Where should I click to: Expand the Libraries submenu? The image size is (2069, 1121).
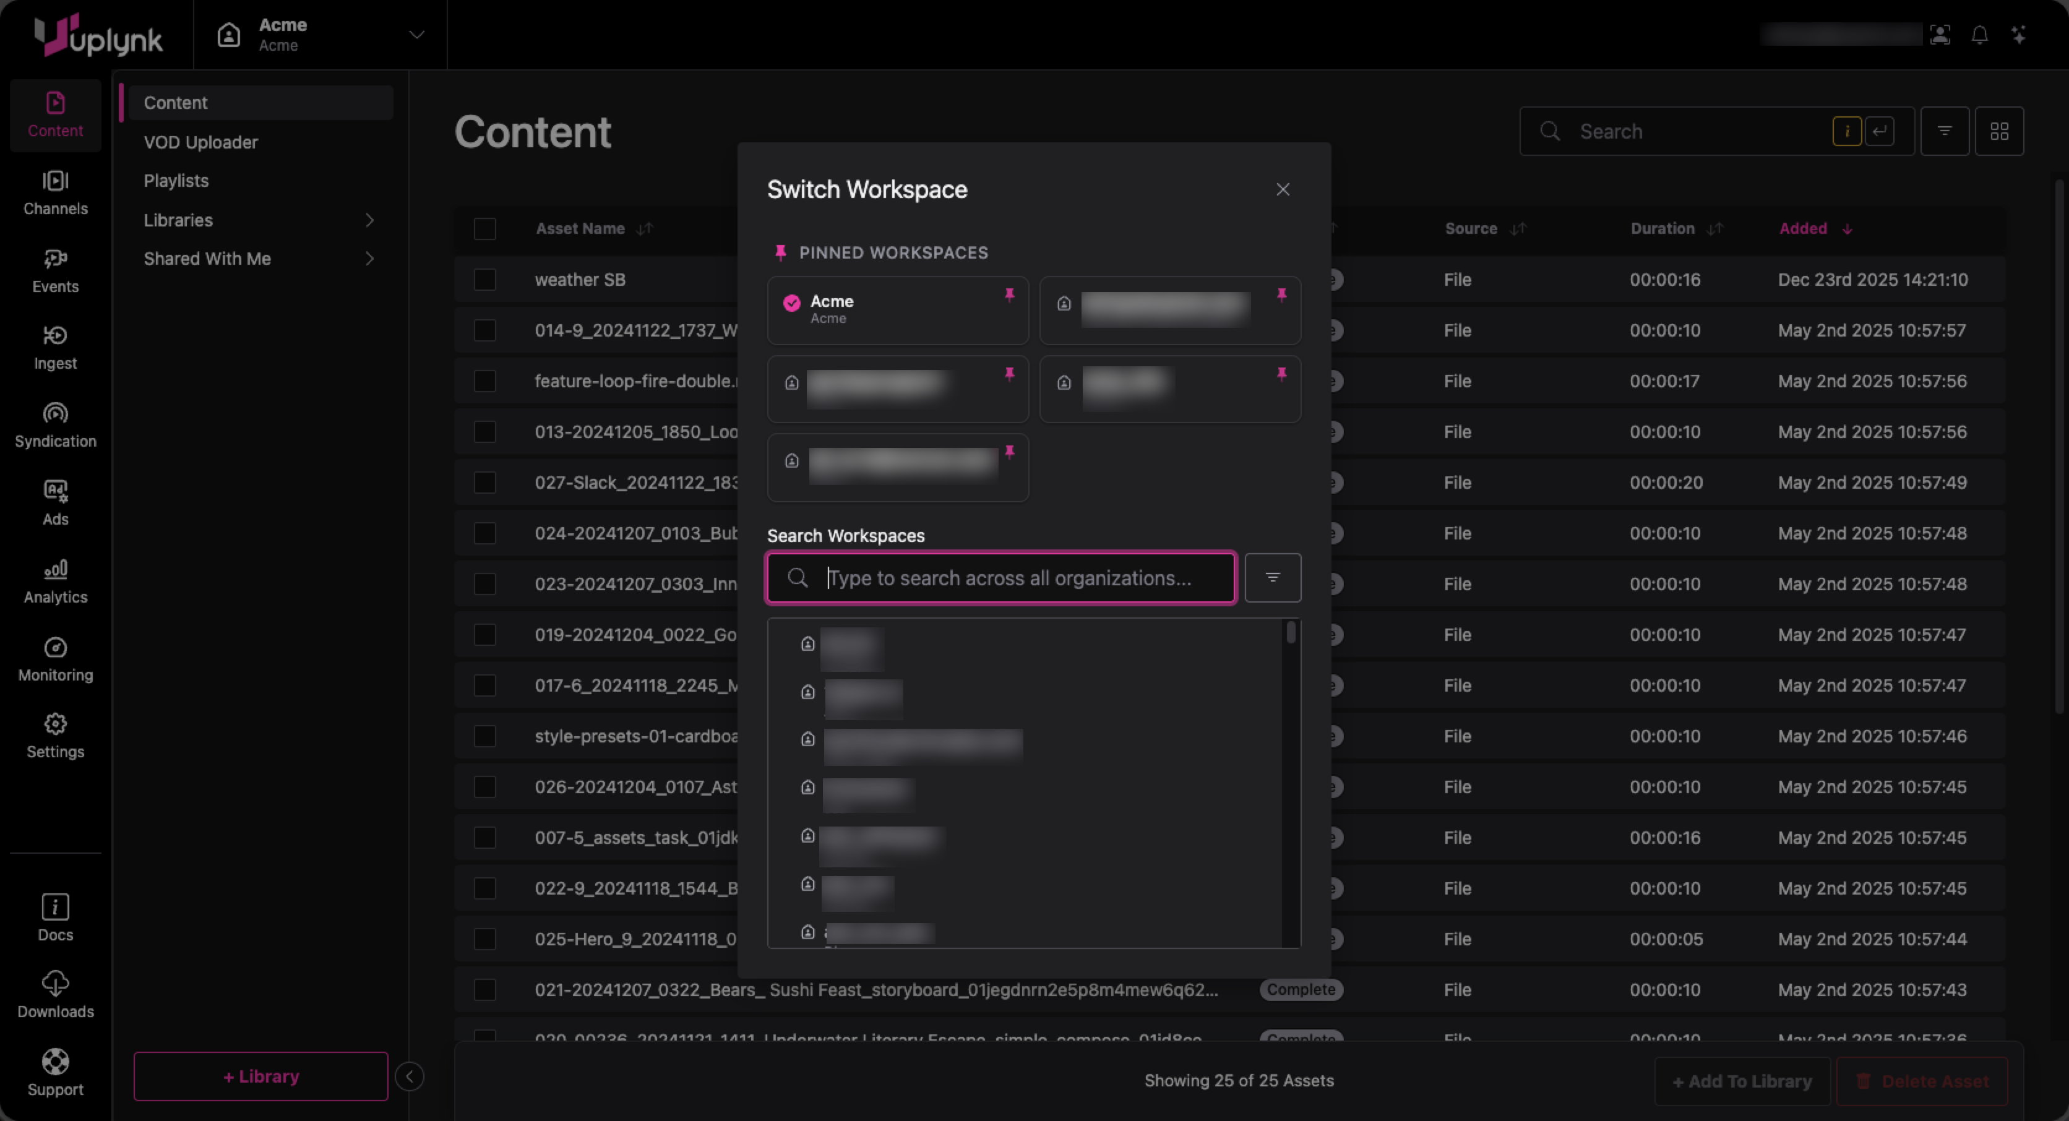pyautogui.click(x=369, y=220)
